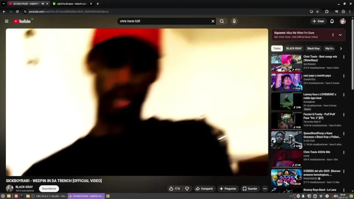Click the video player to pause
The image size is (354, 199).
(x=137, y=102)
